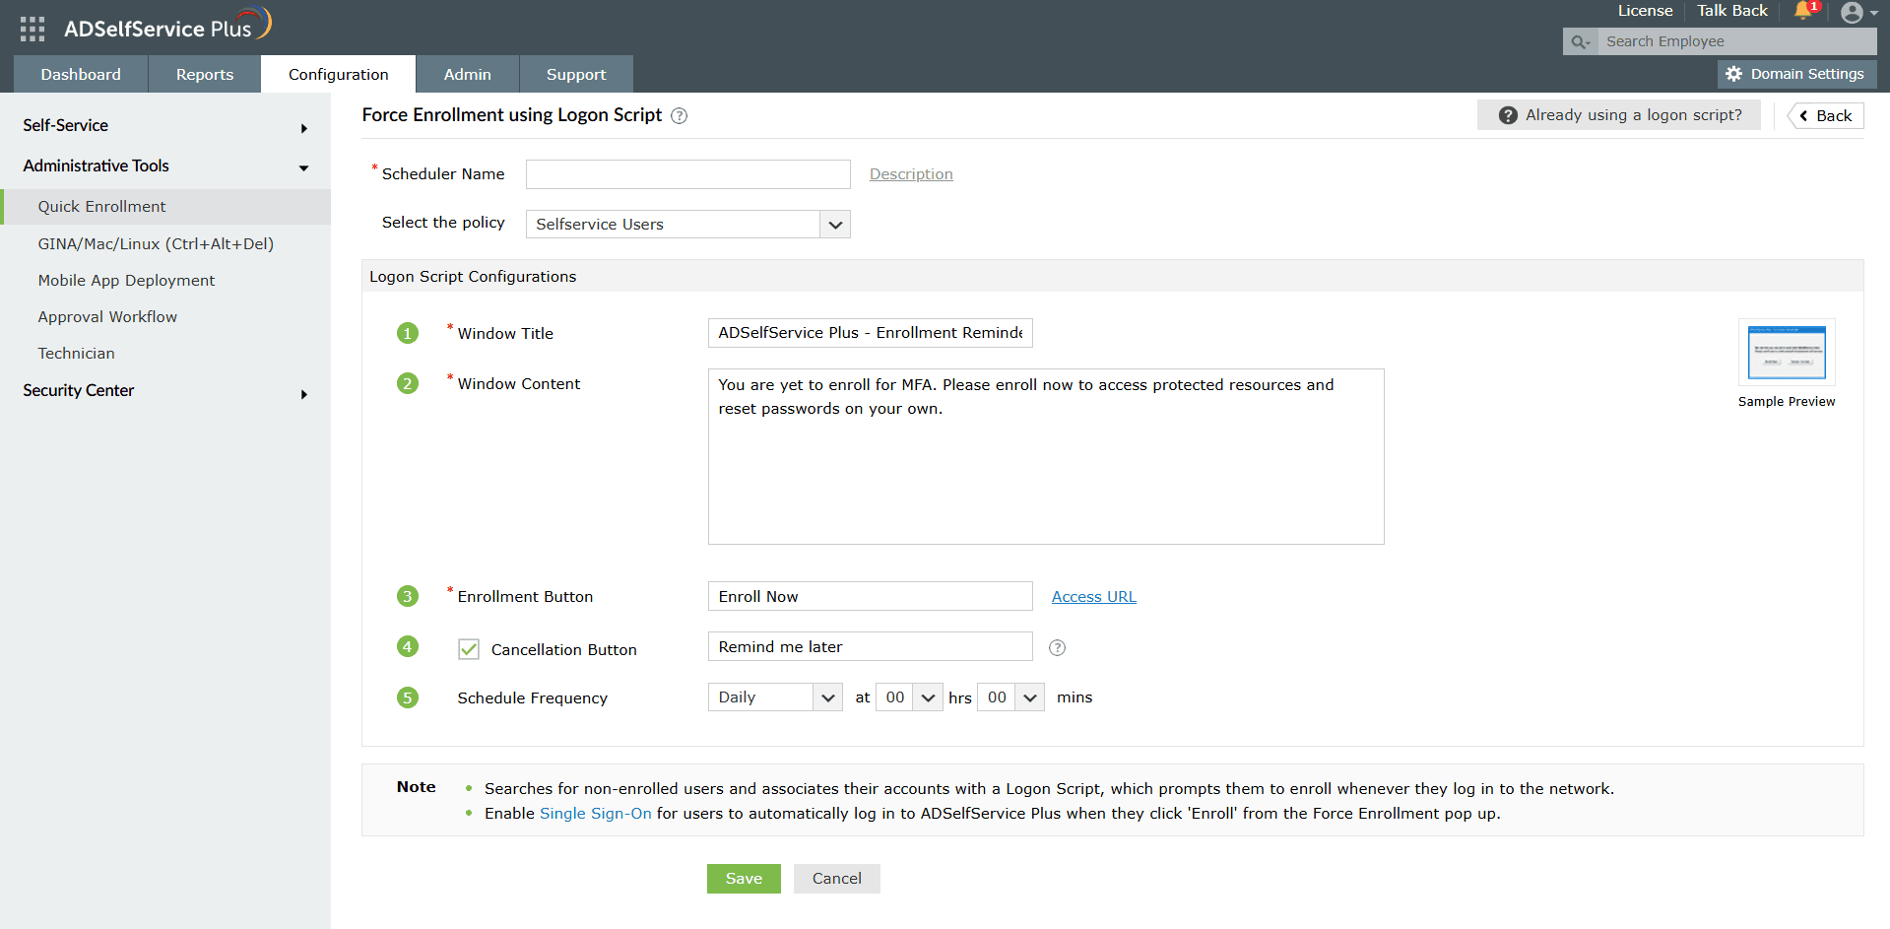Click the Search Employee field
Viewport: 1890px width, 929px height.
tap(1735, 41)
